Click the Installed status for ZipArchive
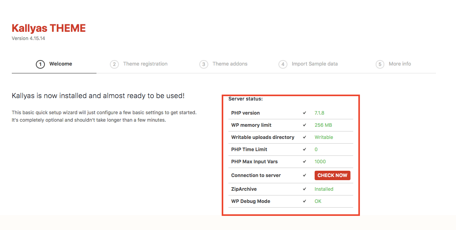This screenshot has width=456, height=230. pyautogui.click(x=324, y=189)
